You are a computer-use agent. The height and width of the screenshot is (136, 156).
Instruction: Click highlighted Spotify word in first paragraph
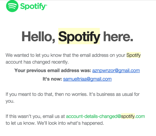pyautogui.click(x=134, y=55)
